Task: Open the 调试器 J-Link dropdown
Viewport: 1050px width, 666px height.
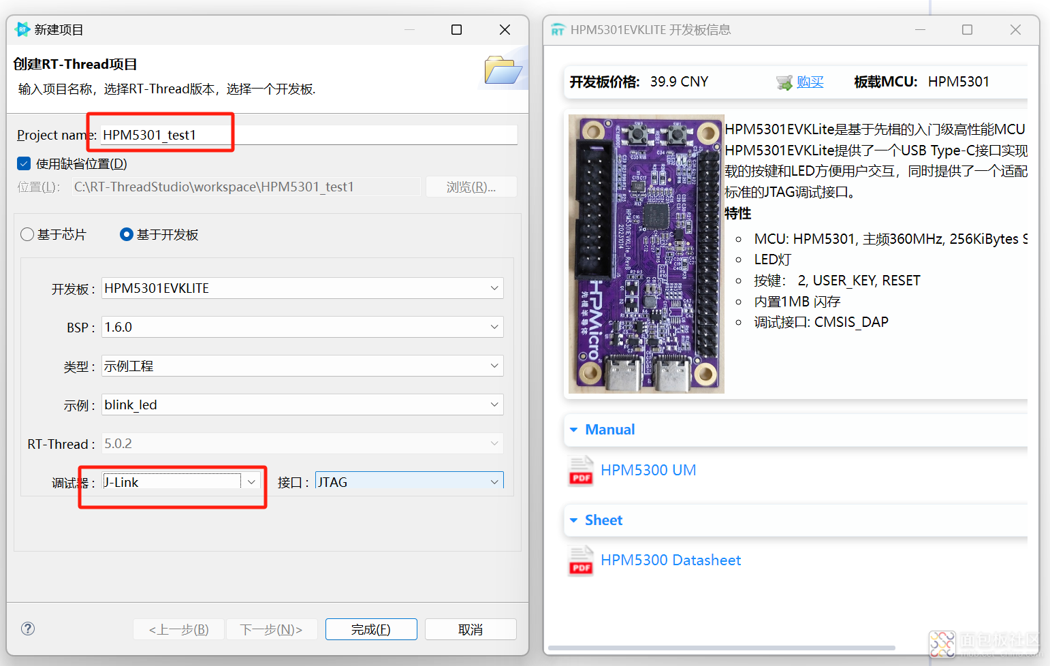Action: (x=181, y=481)
